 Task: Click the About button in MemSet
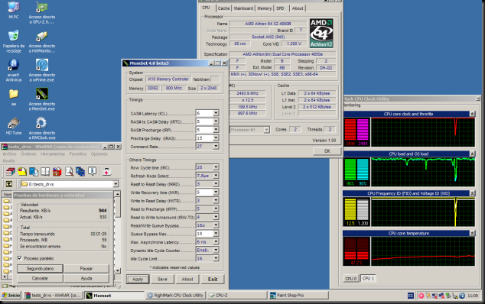(x=187, y=280)
